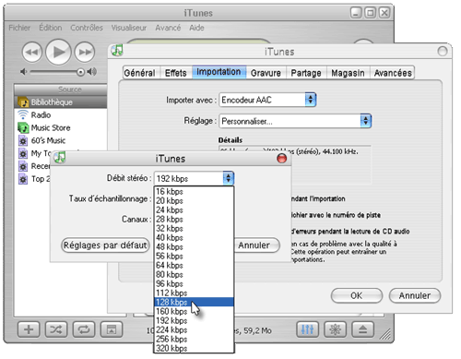The height and width of the screenshot is (359, 461).
Task: Select Bibliothèque in the Source list
Action: pyautogui.click(x=61, y=102)
